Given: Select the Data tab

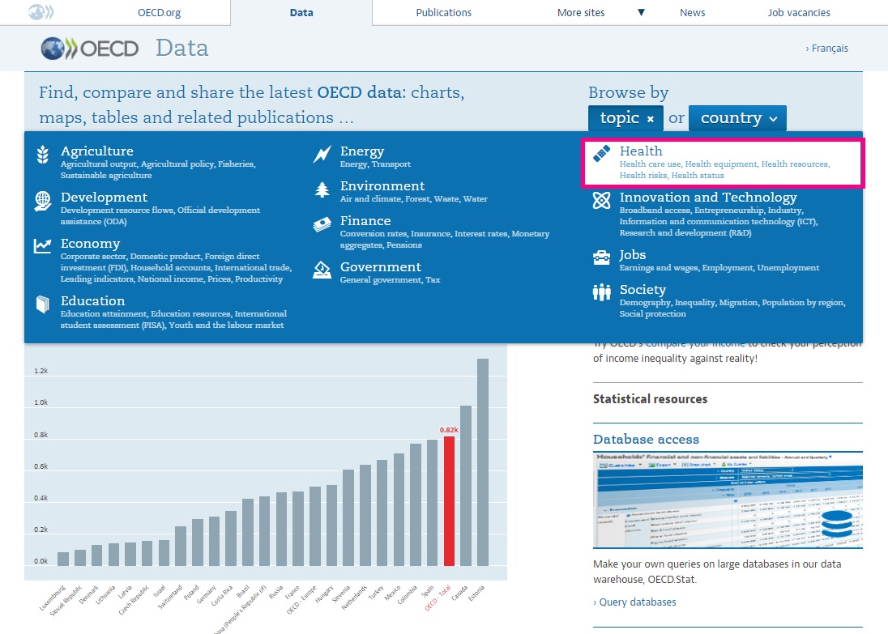Looking at the screenshot, I should click(301, 12).
